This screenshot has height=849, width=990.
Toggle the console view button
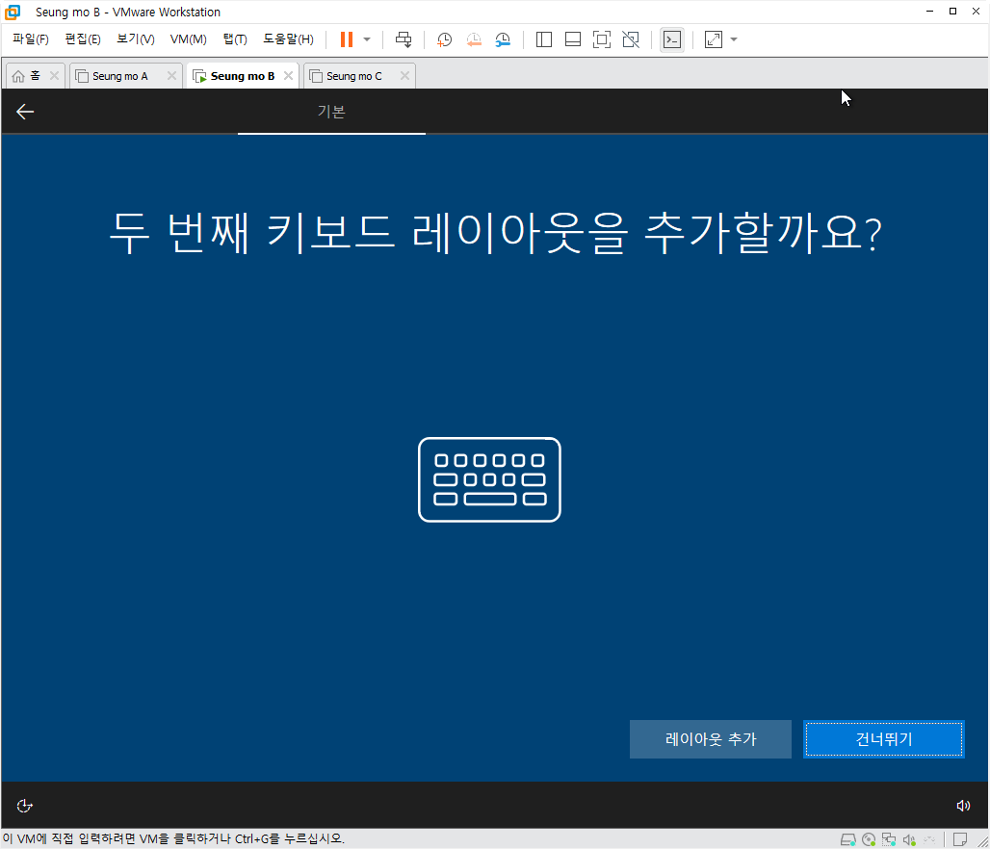(672, 39)
